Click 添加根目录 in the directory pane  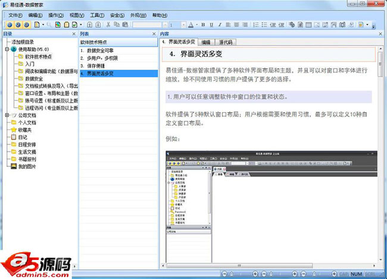pyautogui.click(x=23, y=42)
